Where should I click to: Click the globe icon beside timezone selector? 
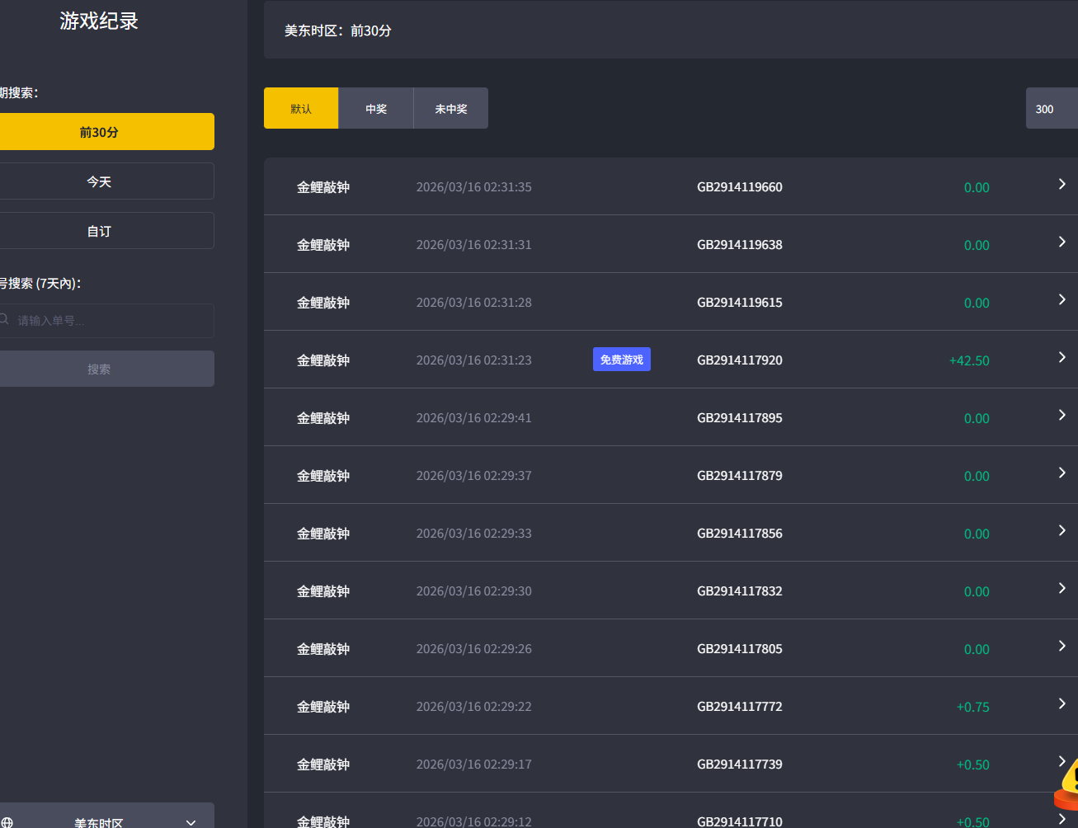click(7, 822)
